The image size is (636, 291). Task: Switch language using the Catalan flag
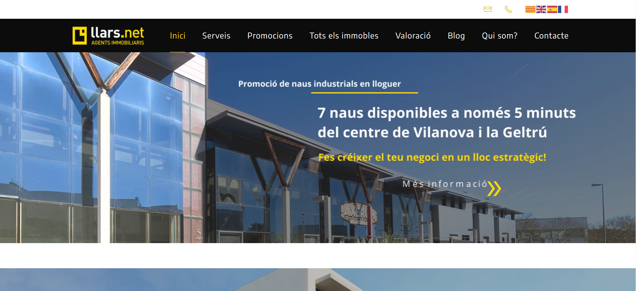[x=530, y=9]
